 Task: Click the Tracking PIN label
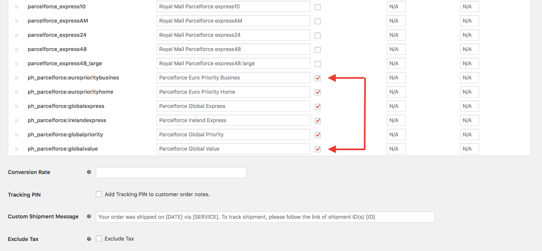(x=24, y=195)
